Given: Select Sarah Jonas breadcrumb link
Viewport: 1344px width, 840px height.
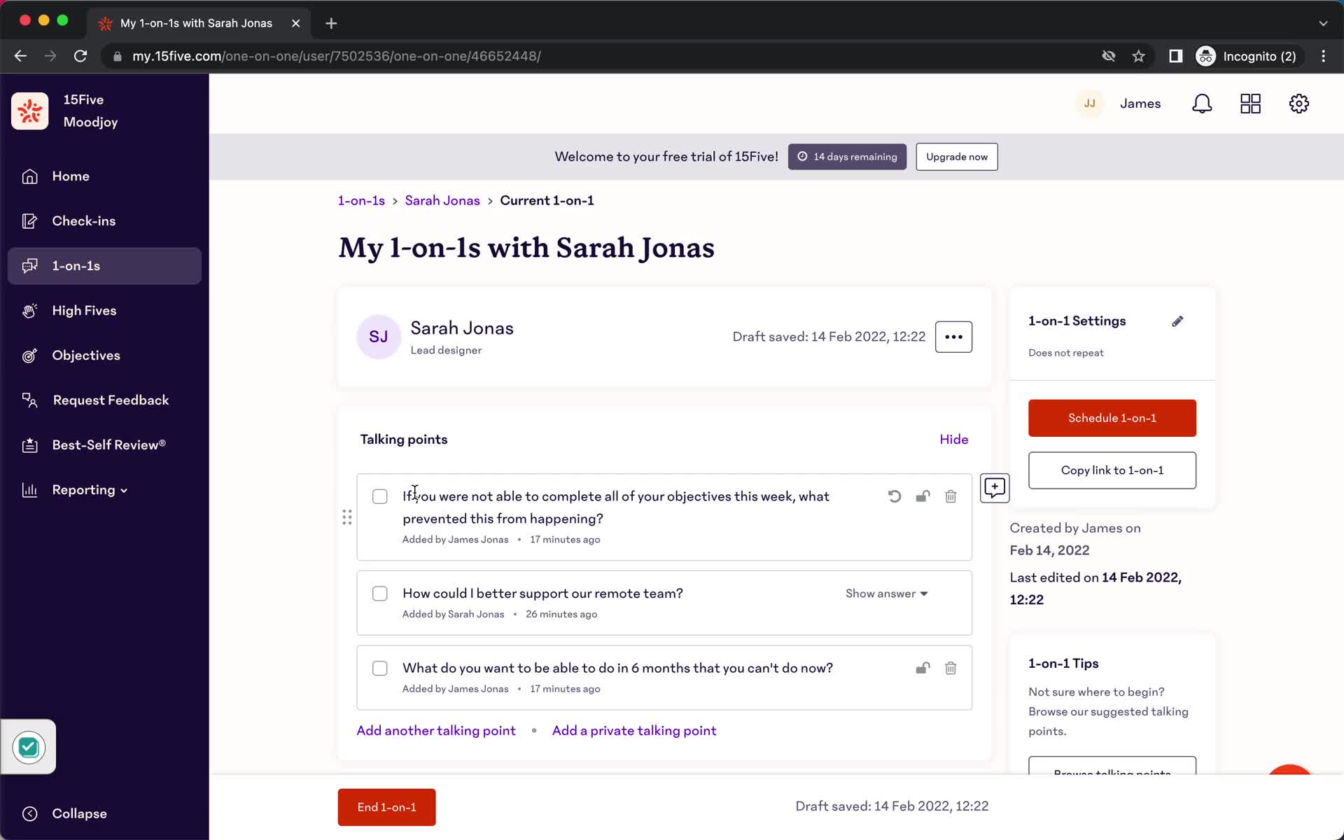Looking at the screenshot, I should (442, 200).
